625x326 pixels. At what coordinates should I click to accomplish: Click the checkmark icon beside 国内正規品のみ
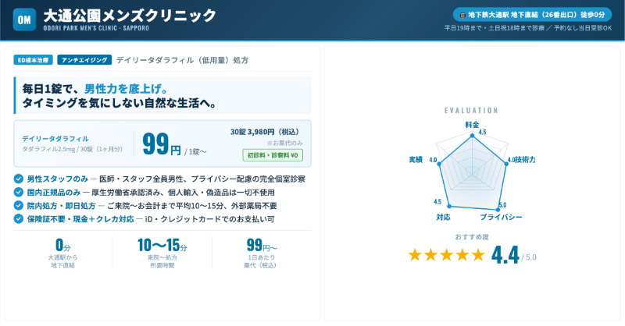(x=19, y=192)
